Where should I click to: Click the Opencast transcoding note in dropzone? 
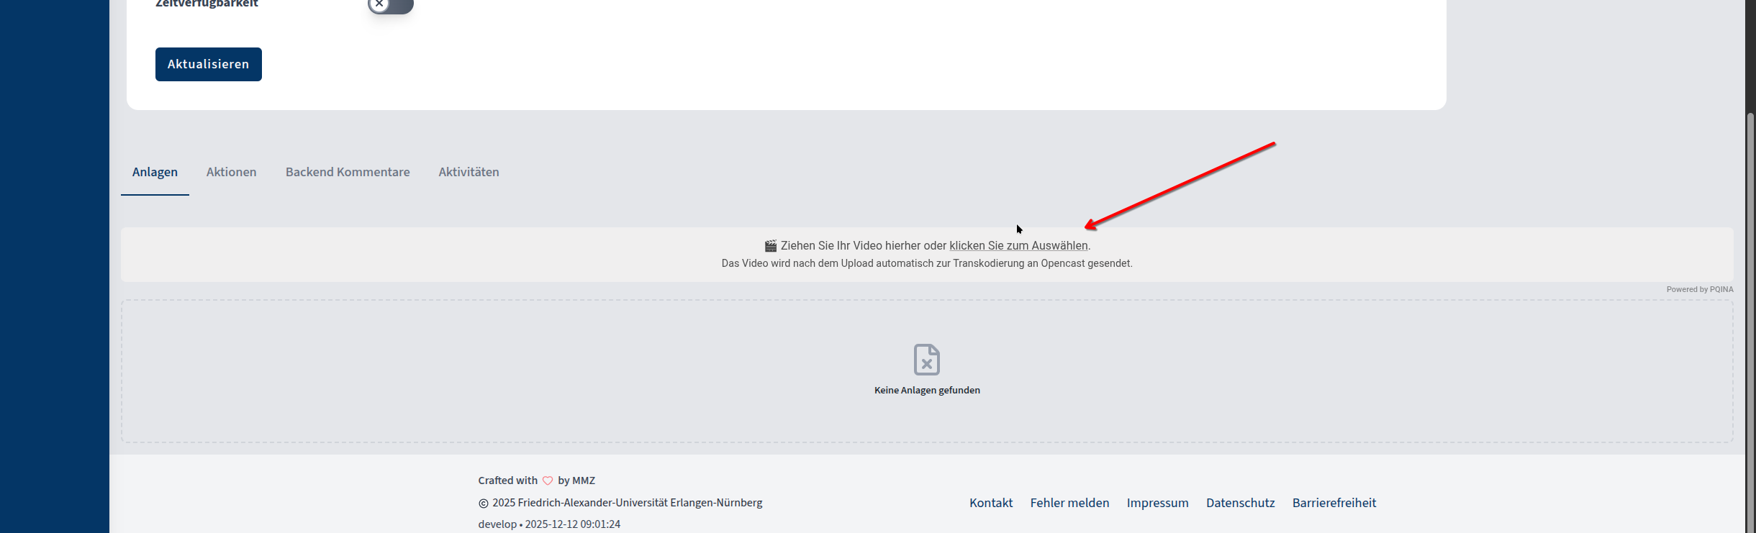tap(927, 264)
